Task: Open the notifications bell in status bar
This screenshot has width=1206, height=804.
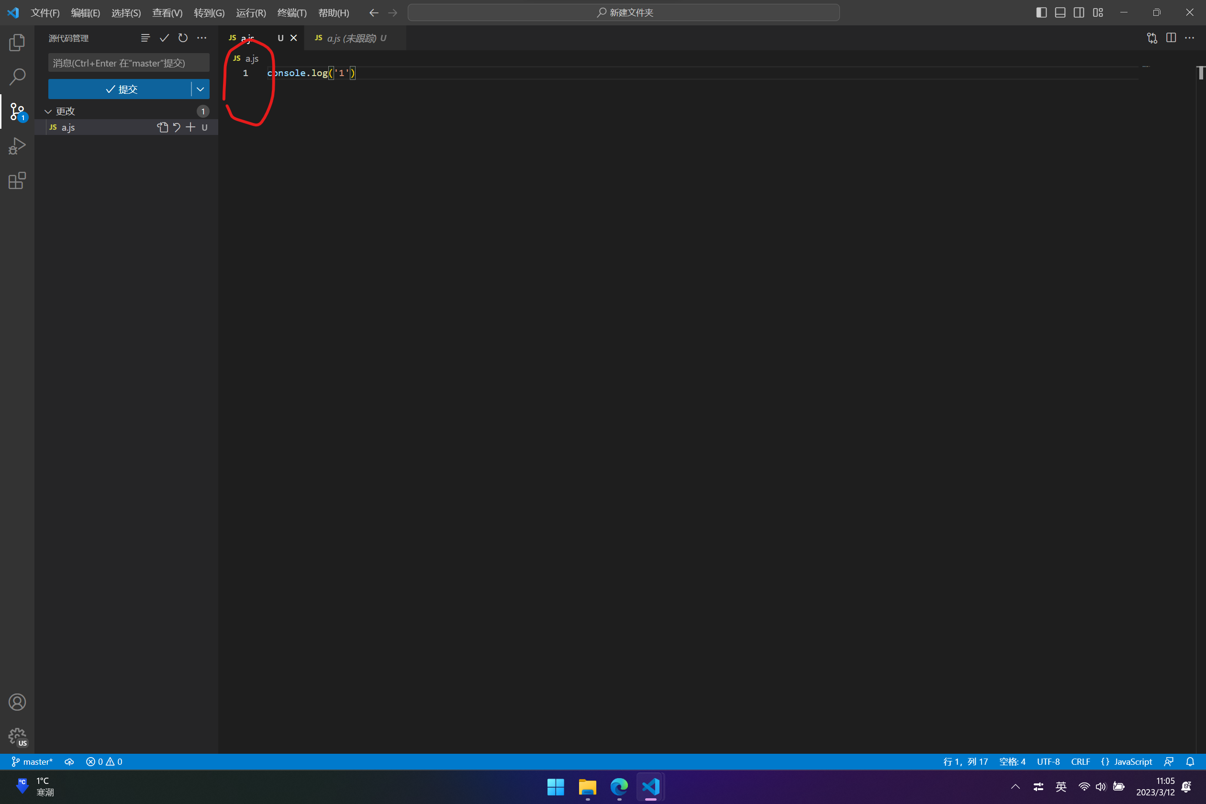Action: click(1190, 761)
